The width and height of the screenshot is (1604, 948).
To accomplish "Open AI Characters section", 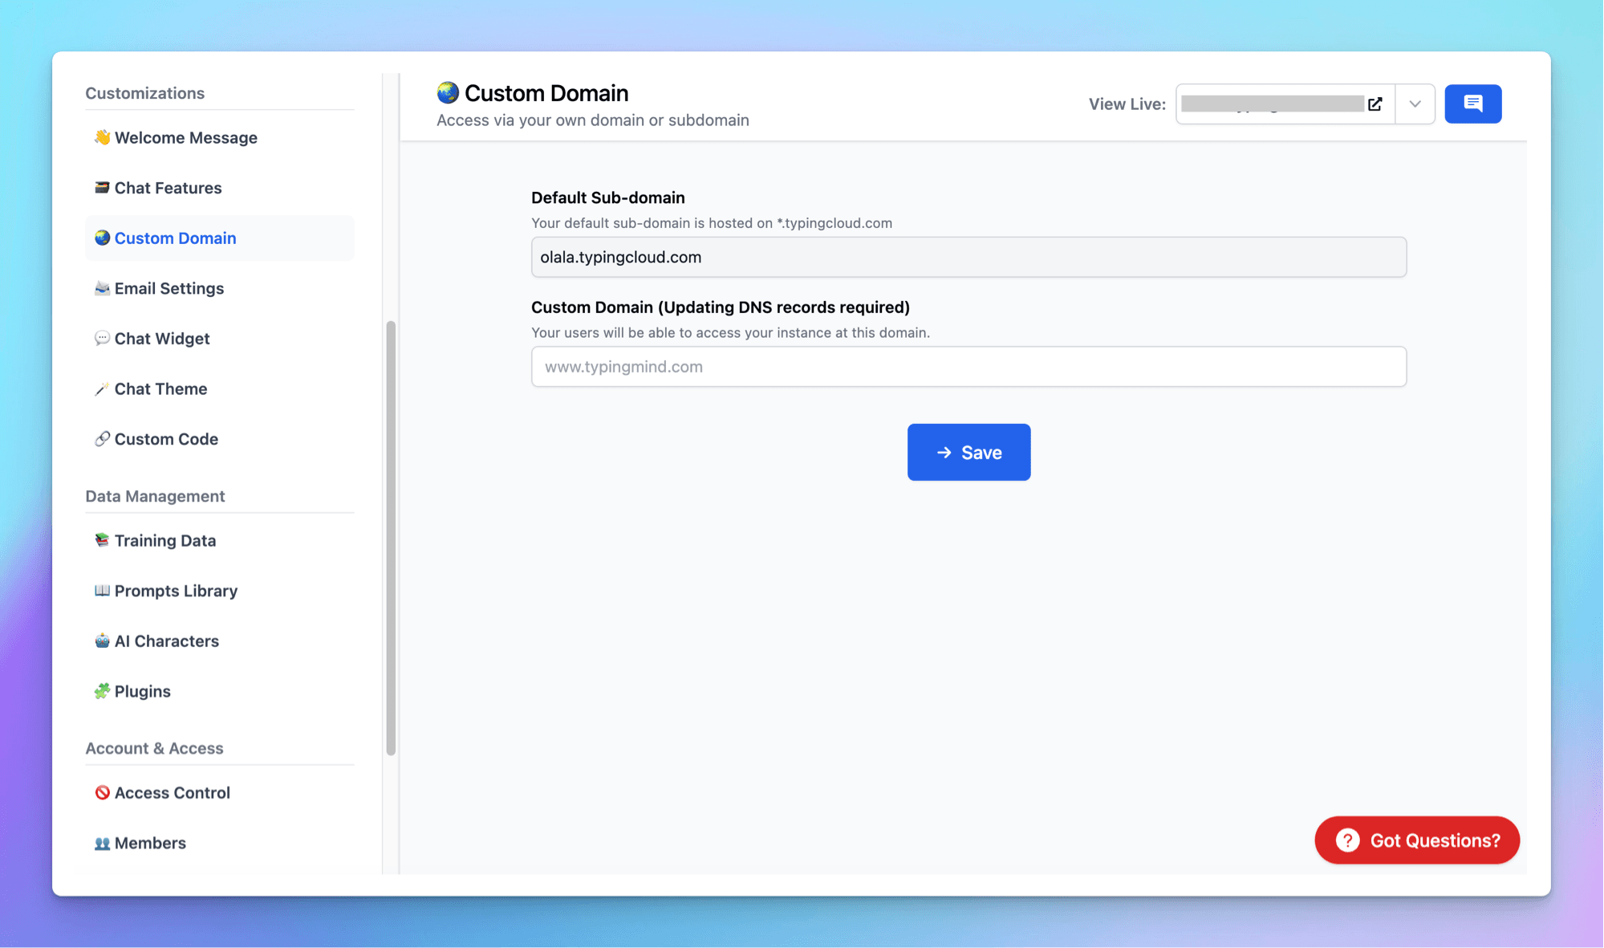I will 219,641.
